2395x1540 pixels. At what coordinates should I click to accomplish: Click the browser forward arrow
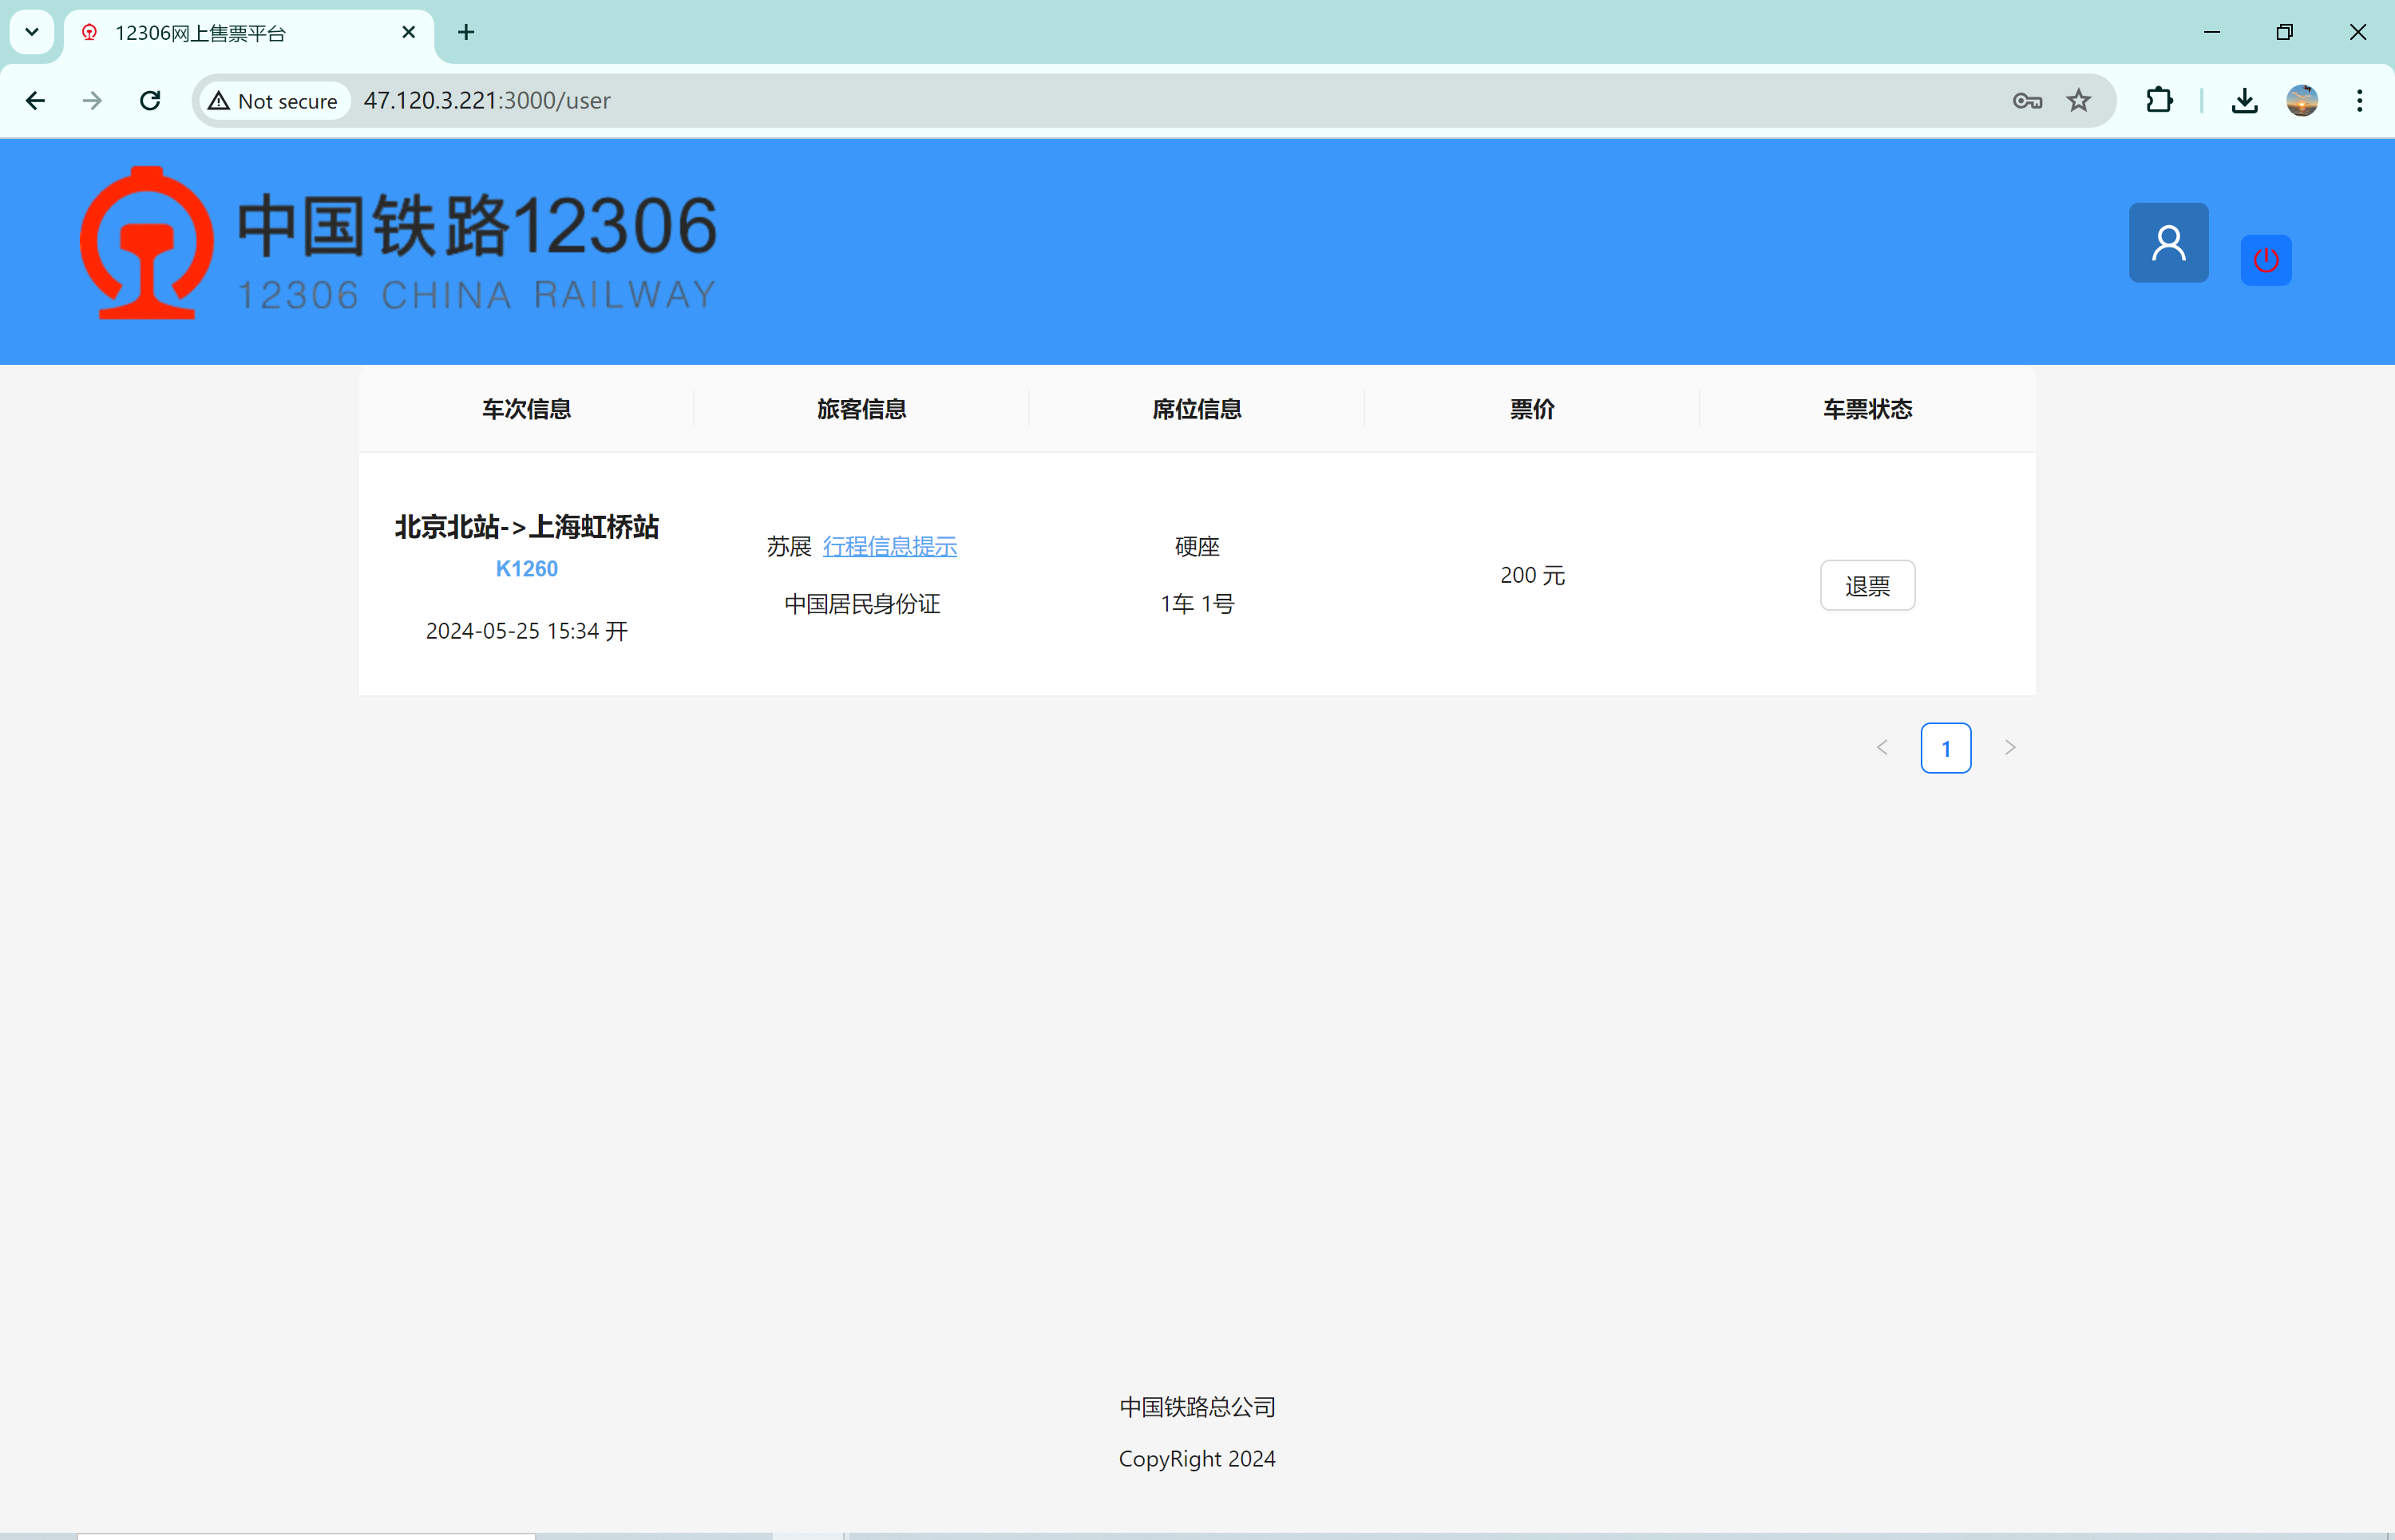92,101
